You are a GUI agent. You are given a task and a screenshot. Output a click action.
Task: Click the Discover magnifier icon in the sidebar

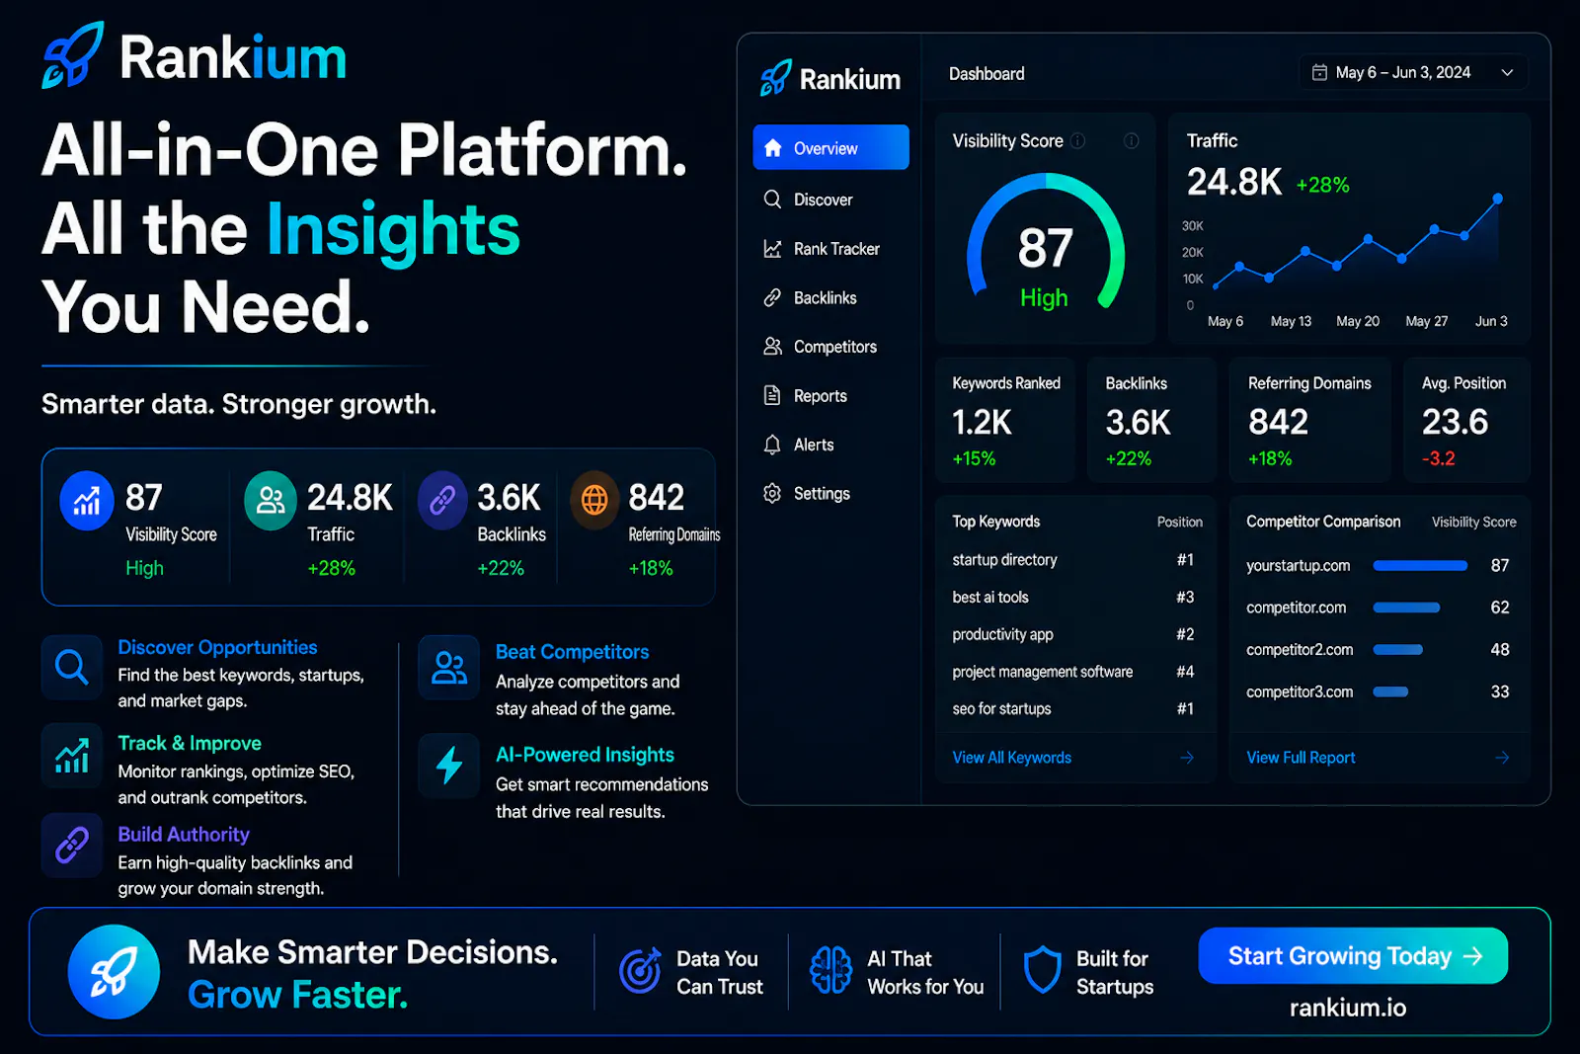pos(772,200)
